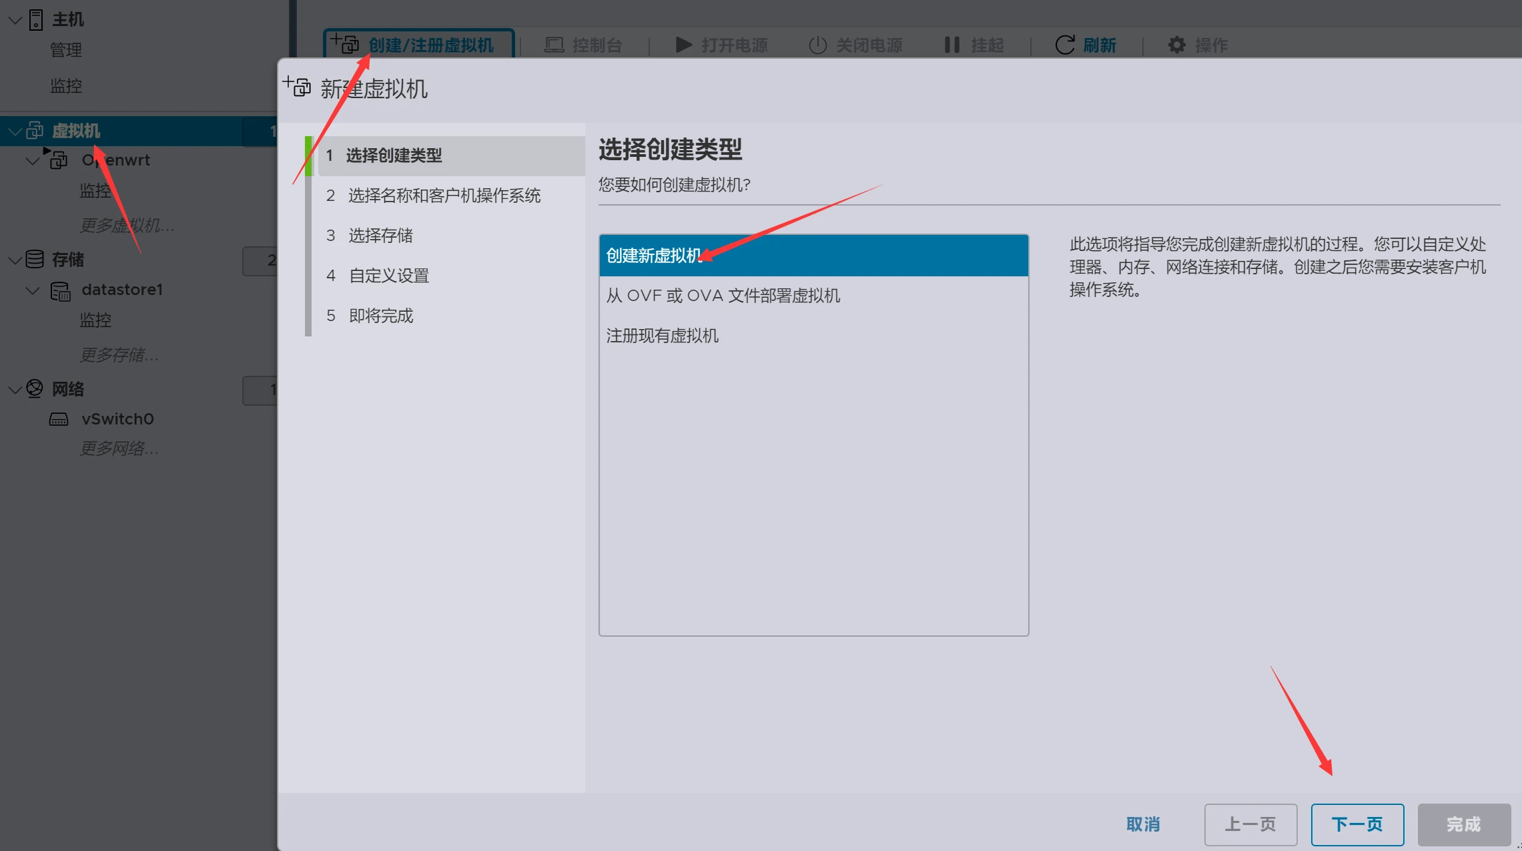Click the power-off icon beside 关闭电源
Image resolution: width=1522 pixels, height=851 pixels.
(x=817, y=45)
